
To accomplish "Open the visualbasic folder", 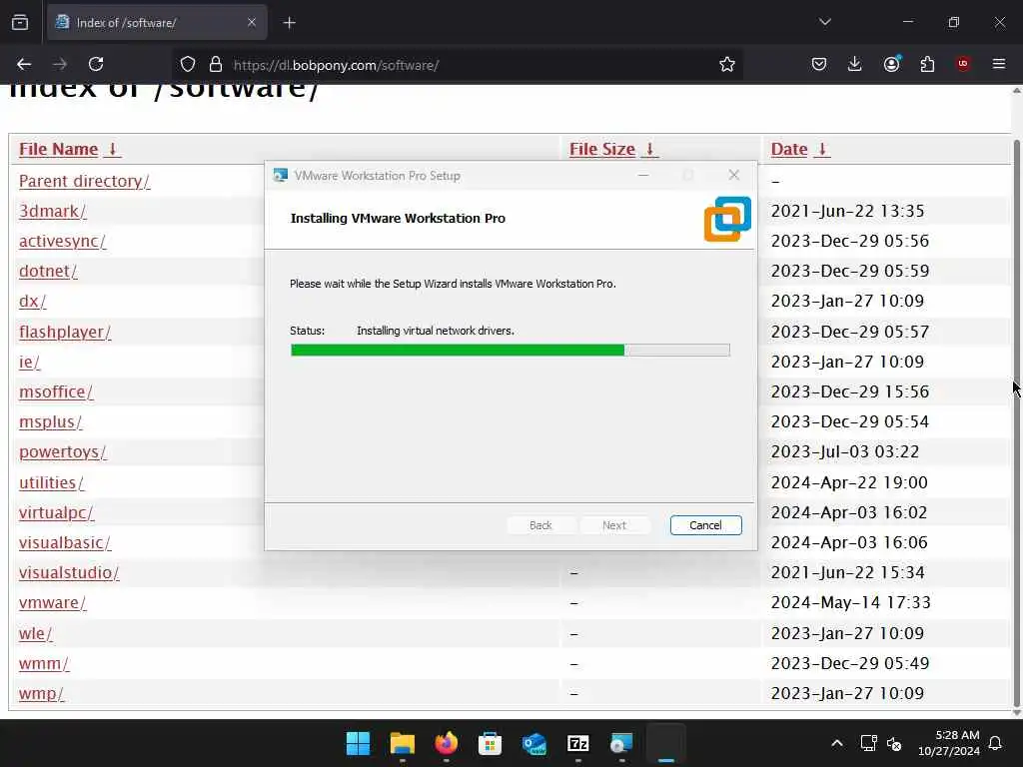I will (65, 542).
